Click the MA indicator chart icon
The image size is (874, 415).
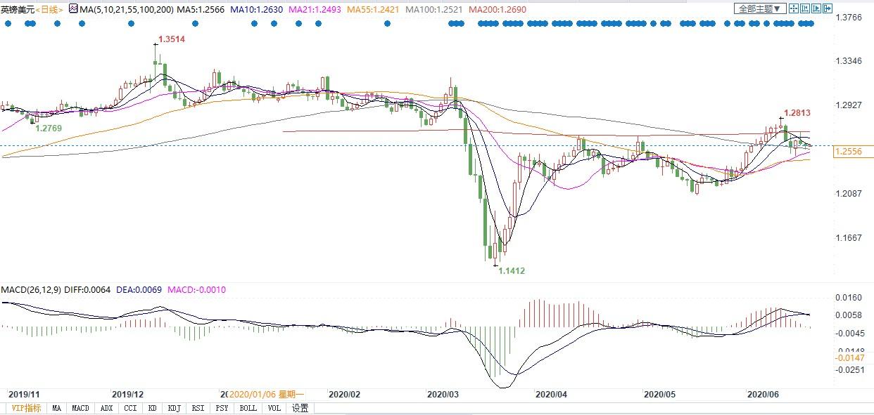pyautogui.click(x=73, y=9)
